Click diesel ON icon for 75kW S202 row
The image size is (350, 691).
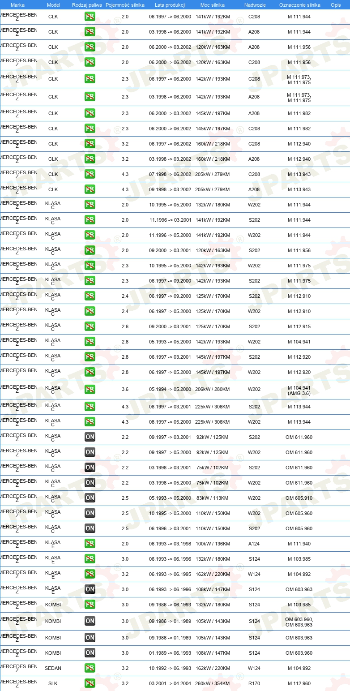coord(90,468)
